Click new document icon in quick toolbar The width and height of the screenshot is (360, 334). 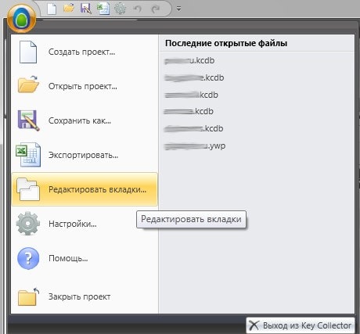tap(52, 9)
